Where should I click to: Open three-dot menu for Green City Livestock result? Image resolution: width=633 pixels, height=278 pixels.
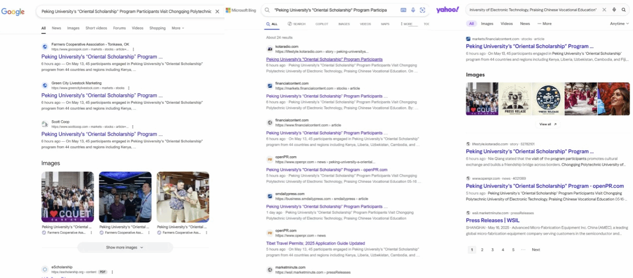(128, 88)
